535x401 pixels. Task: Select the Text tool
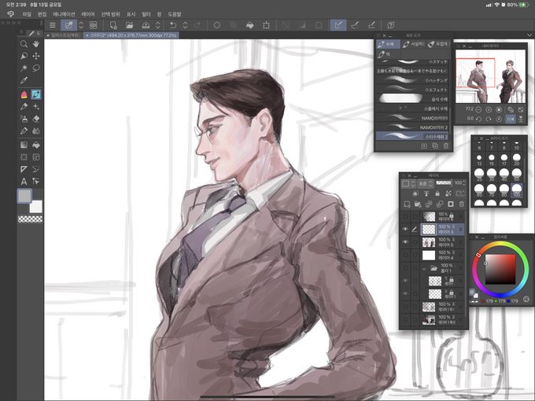click(24, 182)
